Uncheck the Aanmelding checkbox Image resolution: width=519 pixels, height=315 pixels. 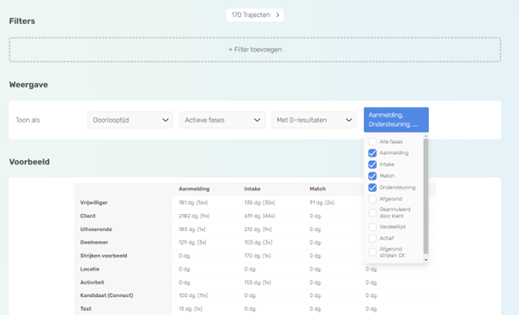pos(372,153)
